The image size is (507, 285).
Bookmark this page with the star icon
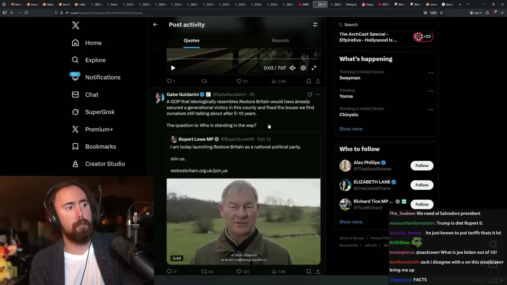(441, 13)
